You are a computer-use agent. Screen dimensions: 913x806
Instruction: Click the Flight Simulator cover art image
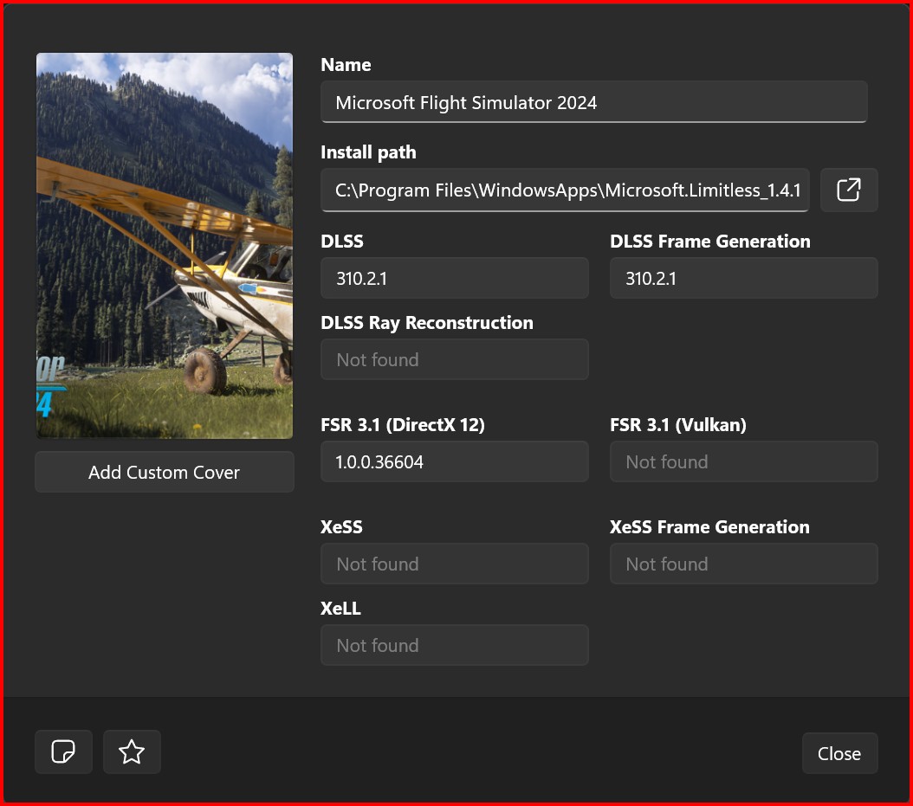[164, 246]
